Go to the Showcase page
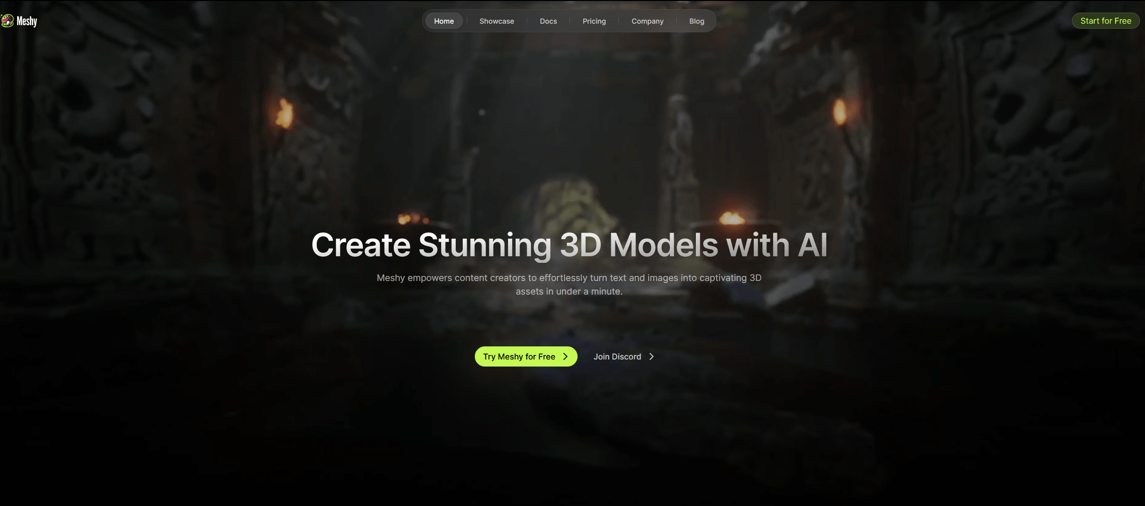Image resolution: width=1145 pixels, height=506 pixels. point(496,21)
